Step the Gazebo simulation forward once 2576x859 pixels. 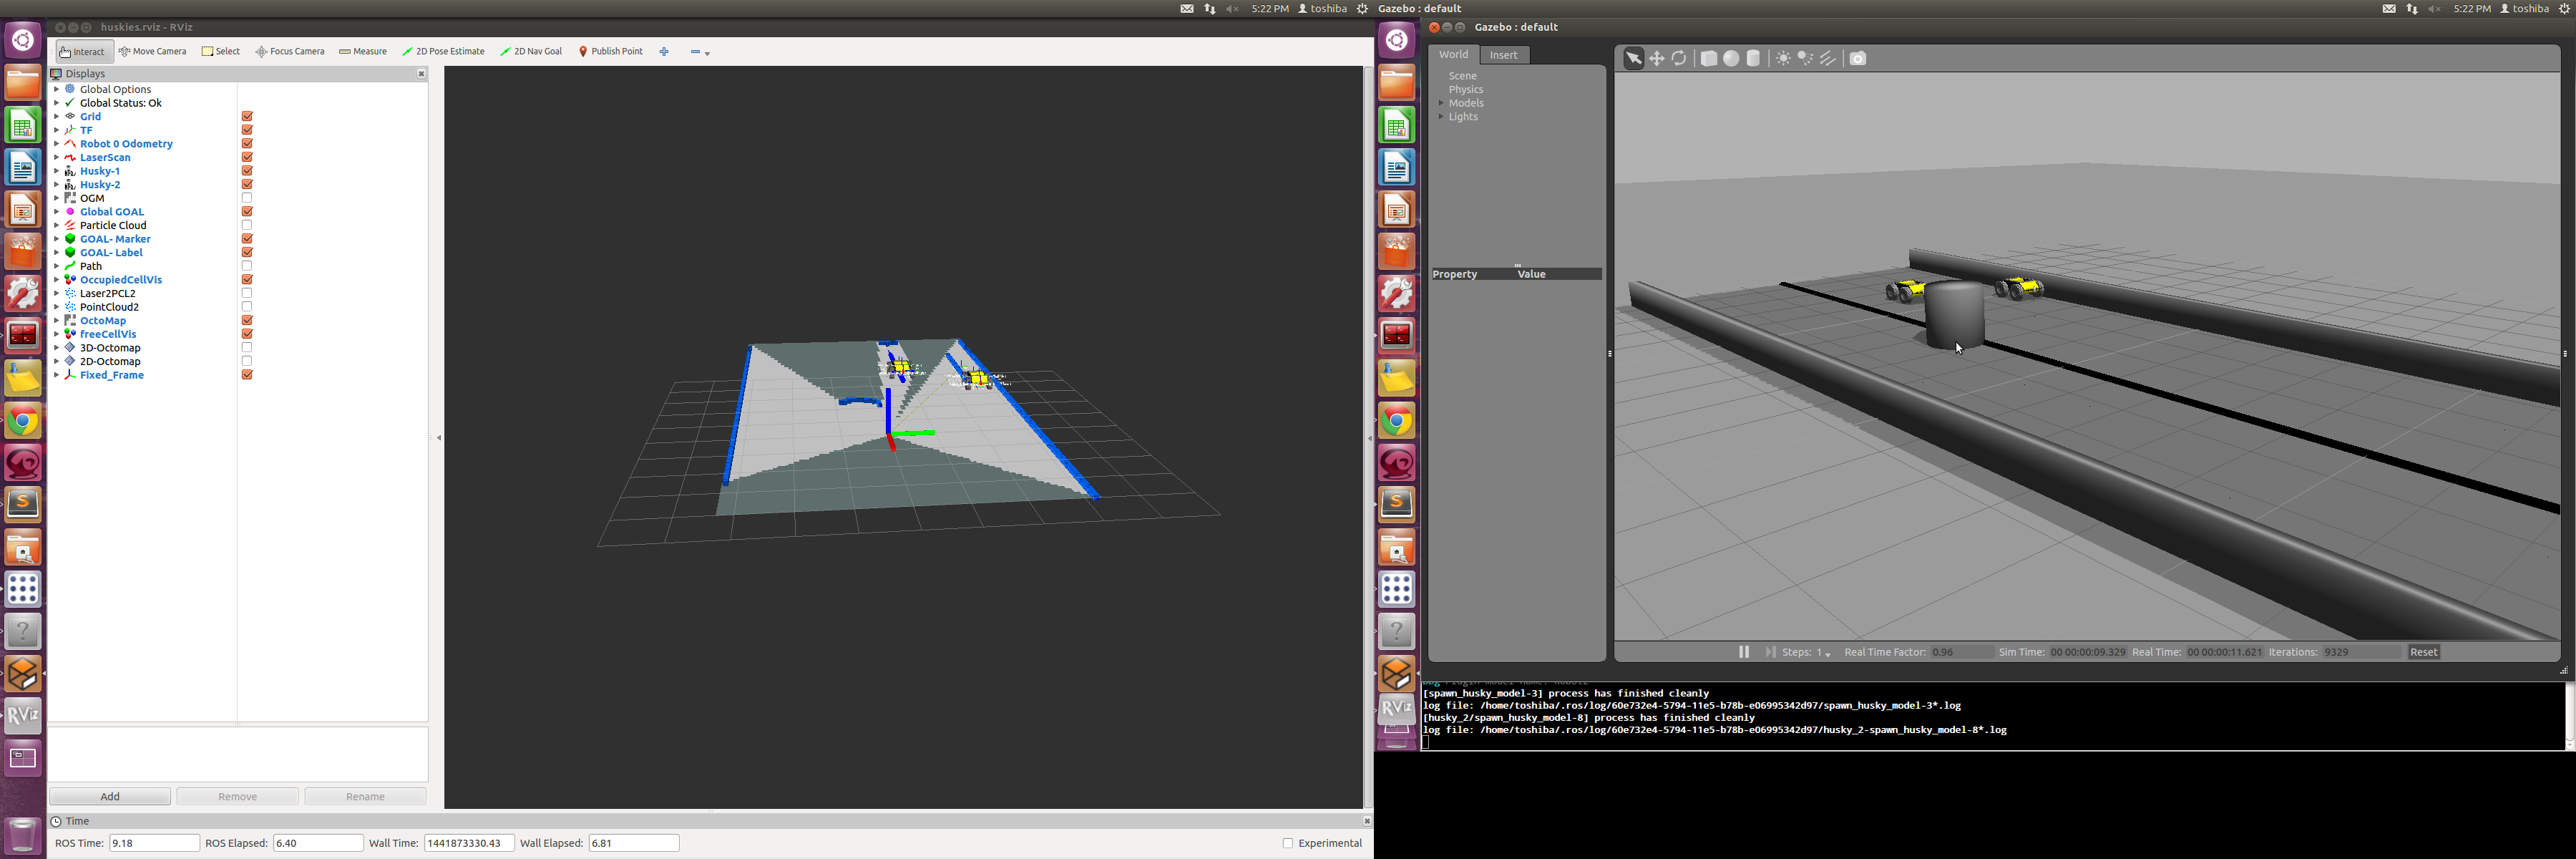(1770, 652)
